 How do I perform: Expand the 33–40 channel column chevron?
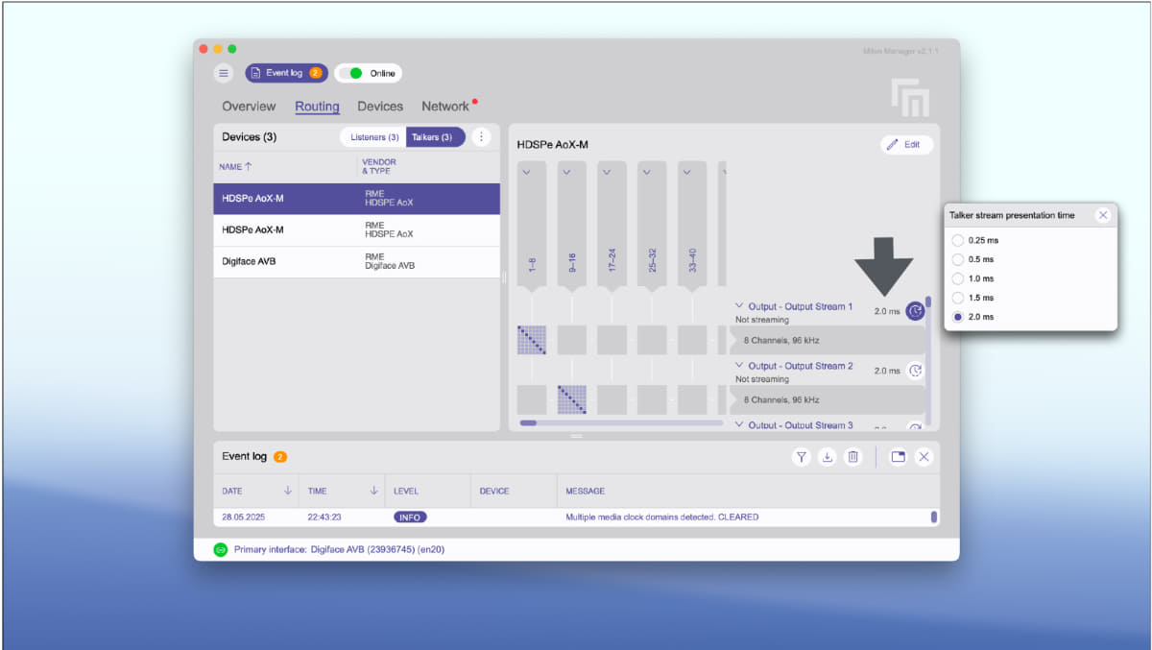tap(687, 173)
